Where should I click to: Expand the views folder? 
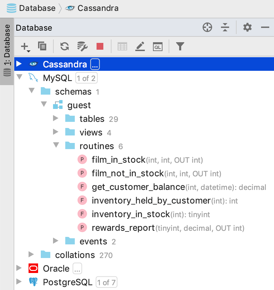click(x=56, y=132)
